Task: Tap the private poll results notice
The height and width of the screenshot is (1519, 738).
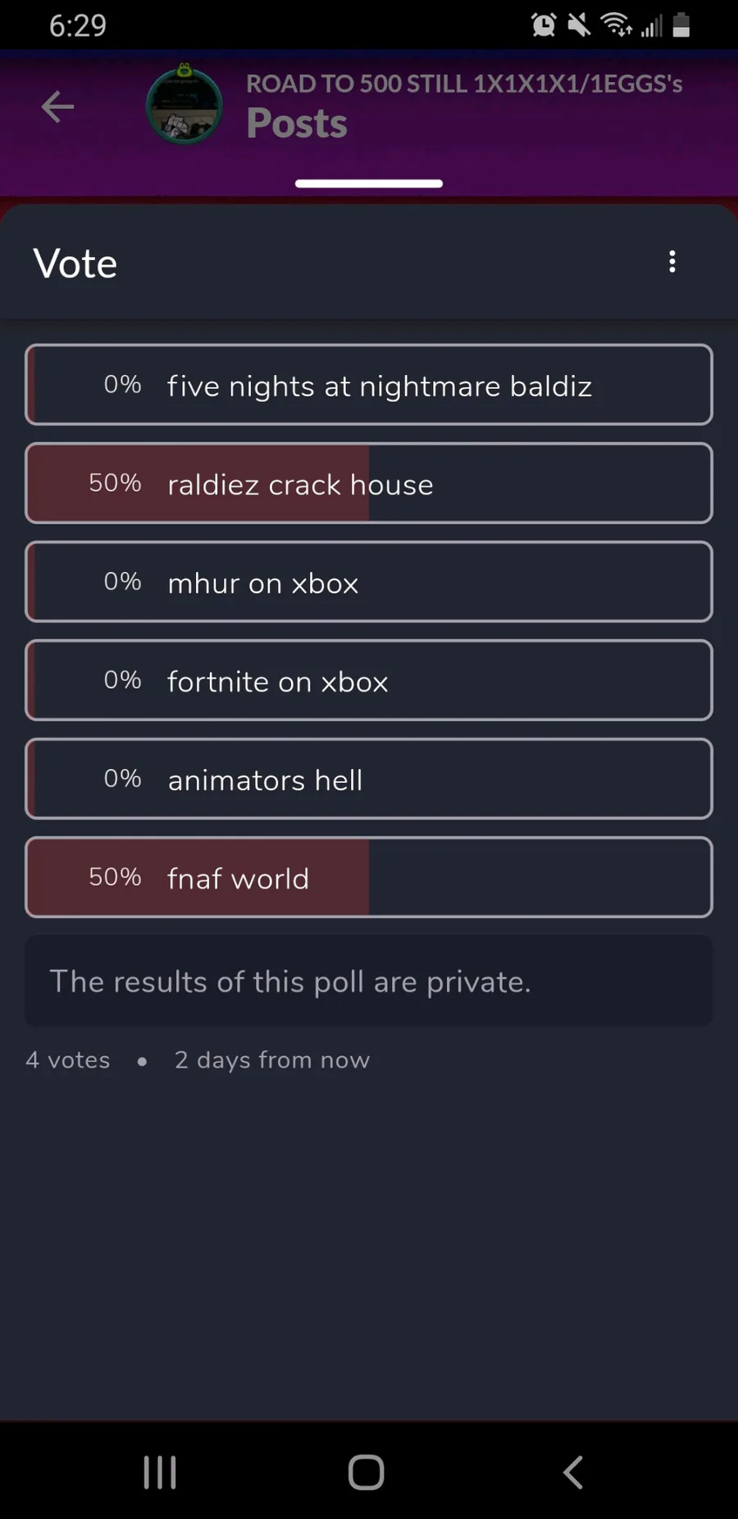Action: tap(369, 981)
